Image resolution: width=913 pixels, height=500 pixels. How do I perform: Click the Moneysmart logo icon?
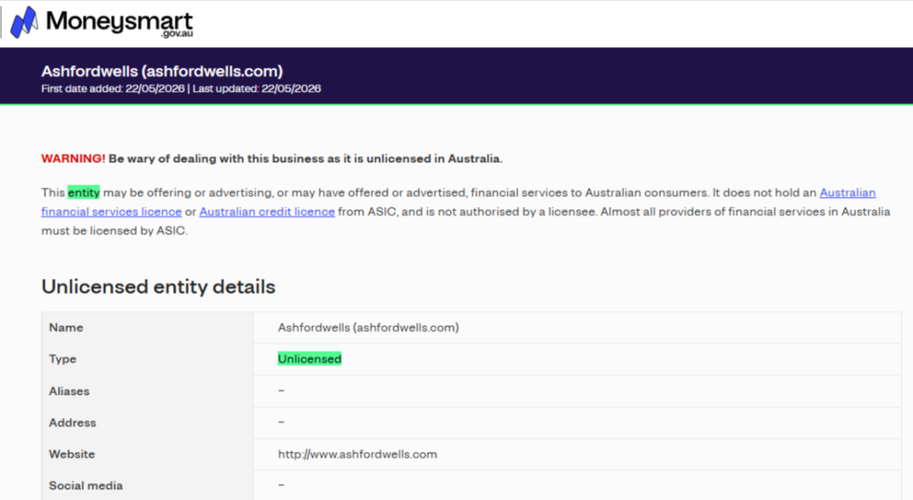tap(24, 22)
